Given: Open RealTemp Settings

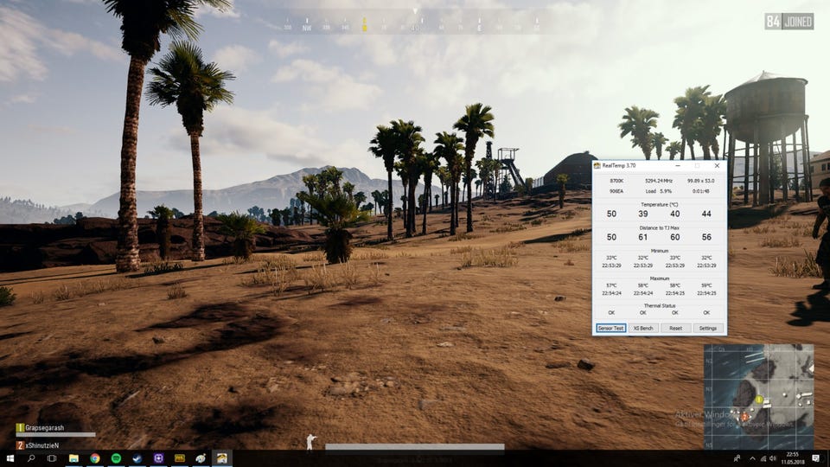Looking at the screenshot, I should 708,329.
